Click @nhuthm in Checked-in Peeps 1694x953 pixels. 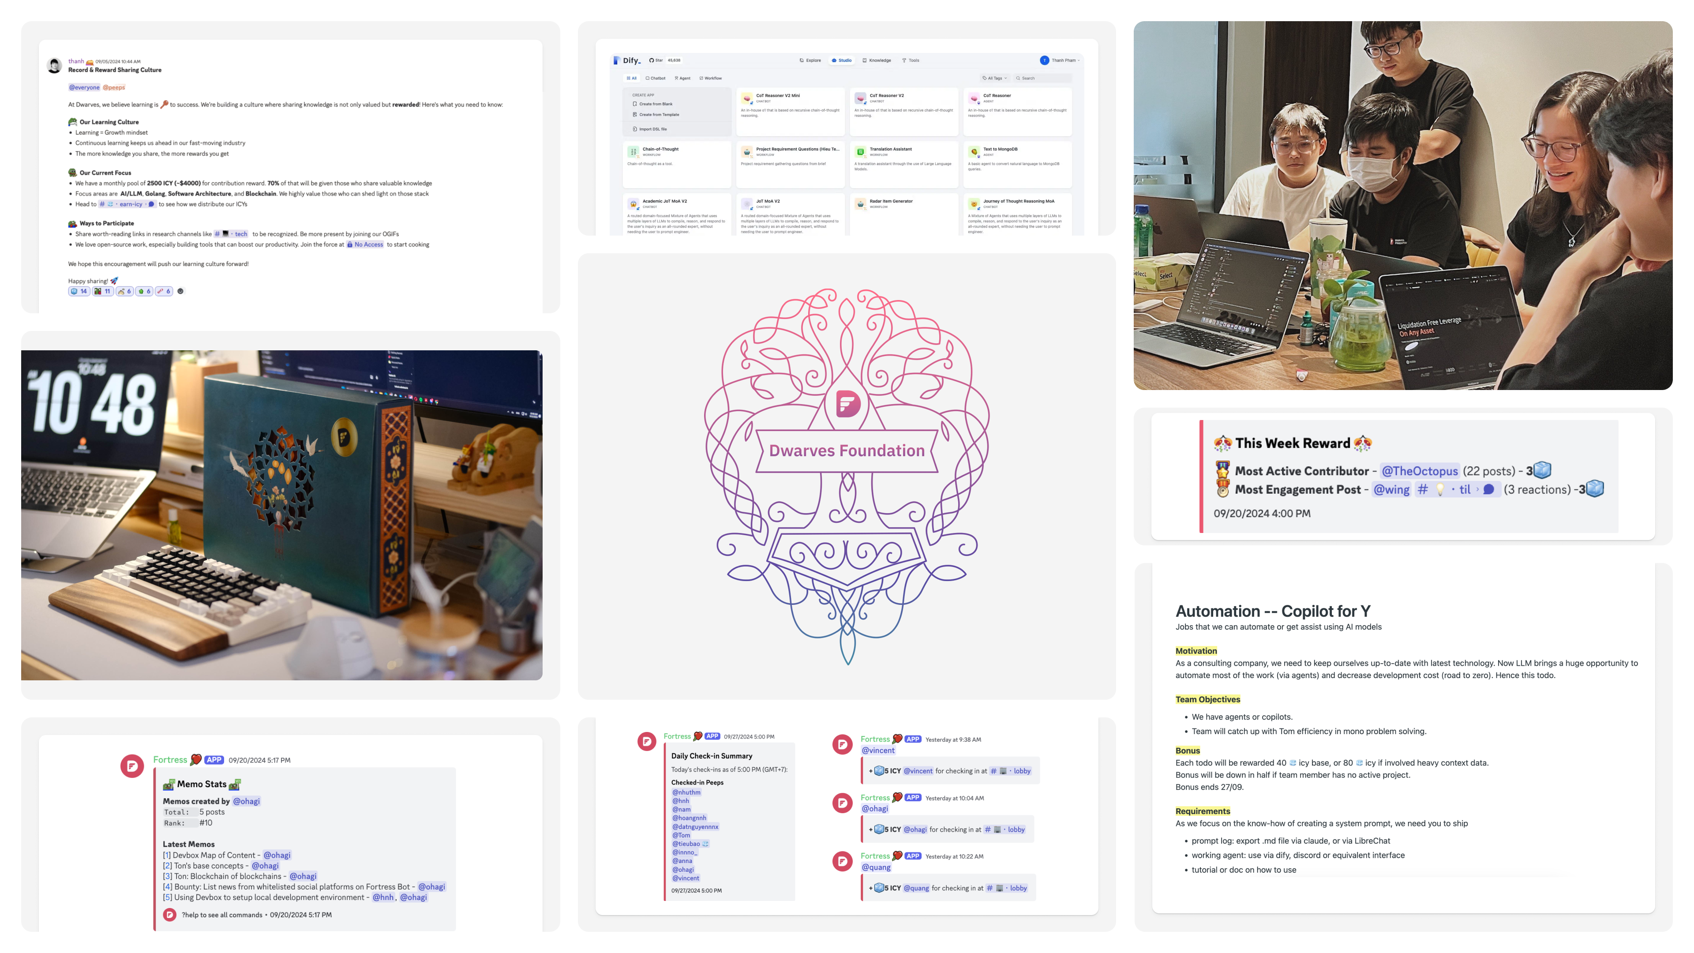point(686,792)
